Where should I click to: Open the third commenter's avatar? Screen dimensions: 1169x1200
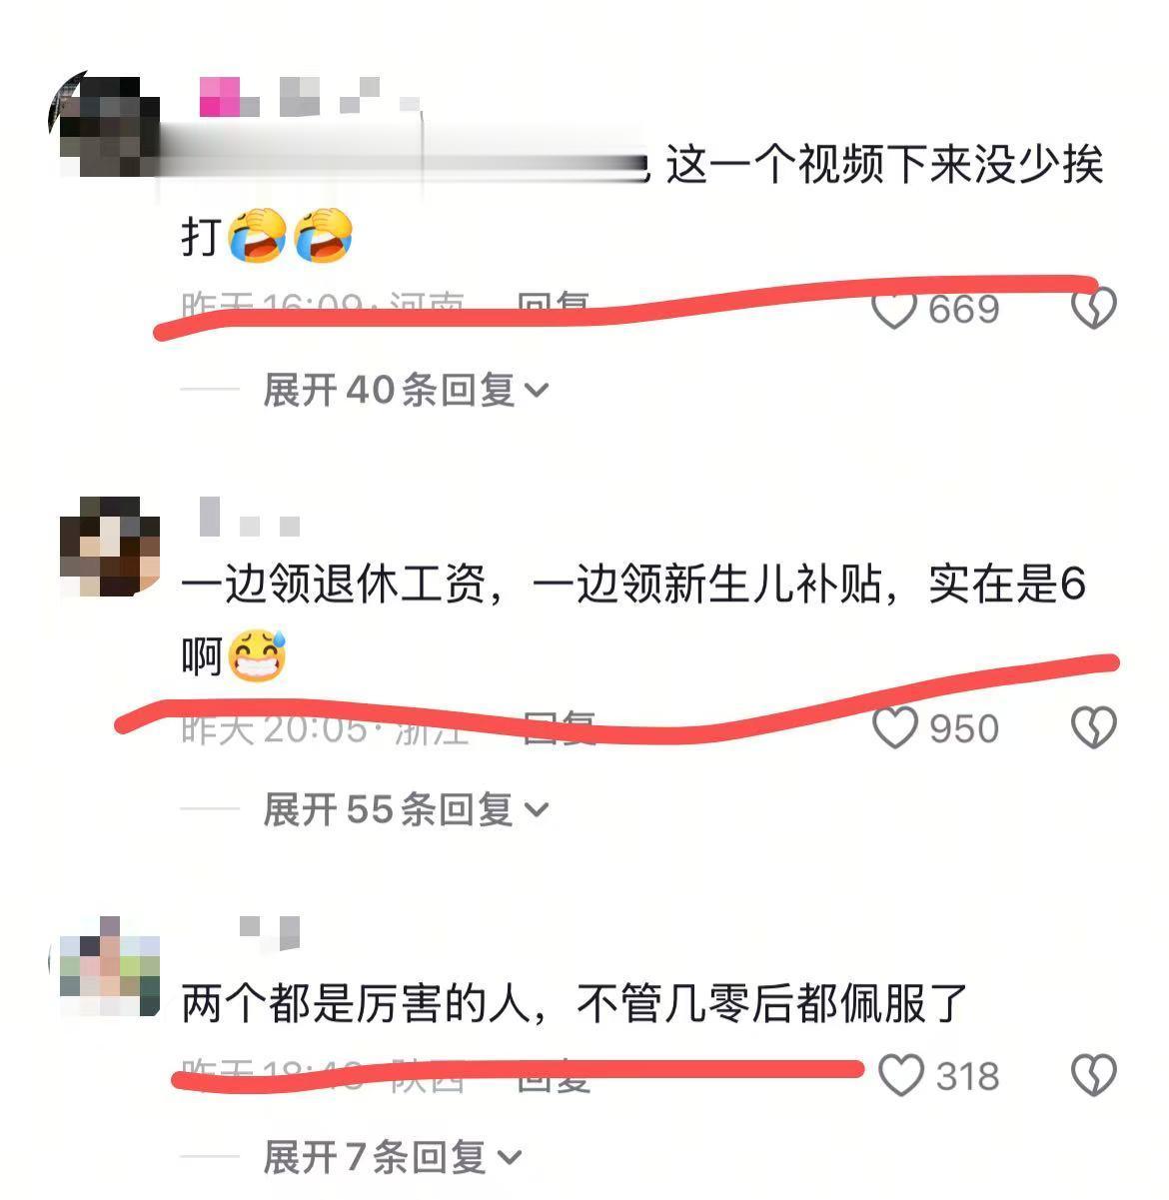pyautogui.click(x=108, y=965)
